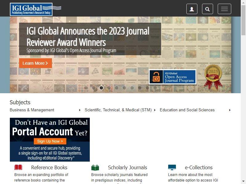Click the page vertical scrollbar thumb
The image size is (246, 184).
[243, 20]
